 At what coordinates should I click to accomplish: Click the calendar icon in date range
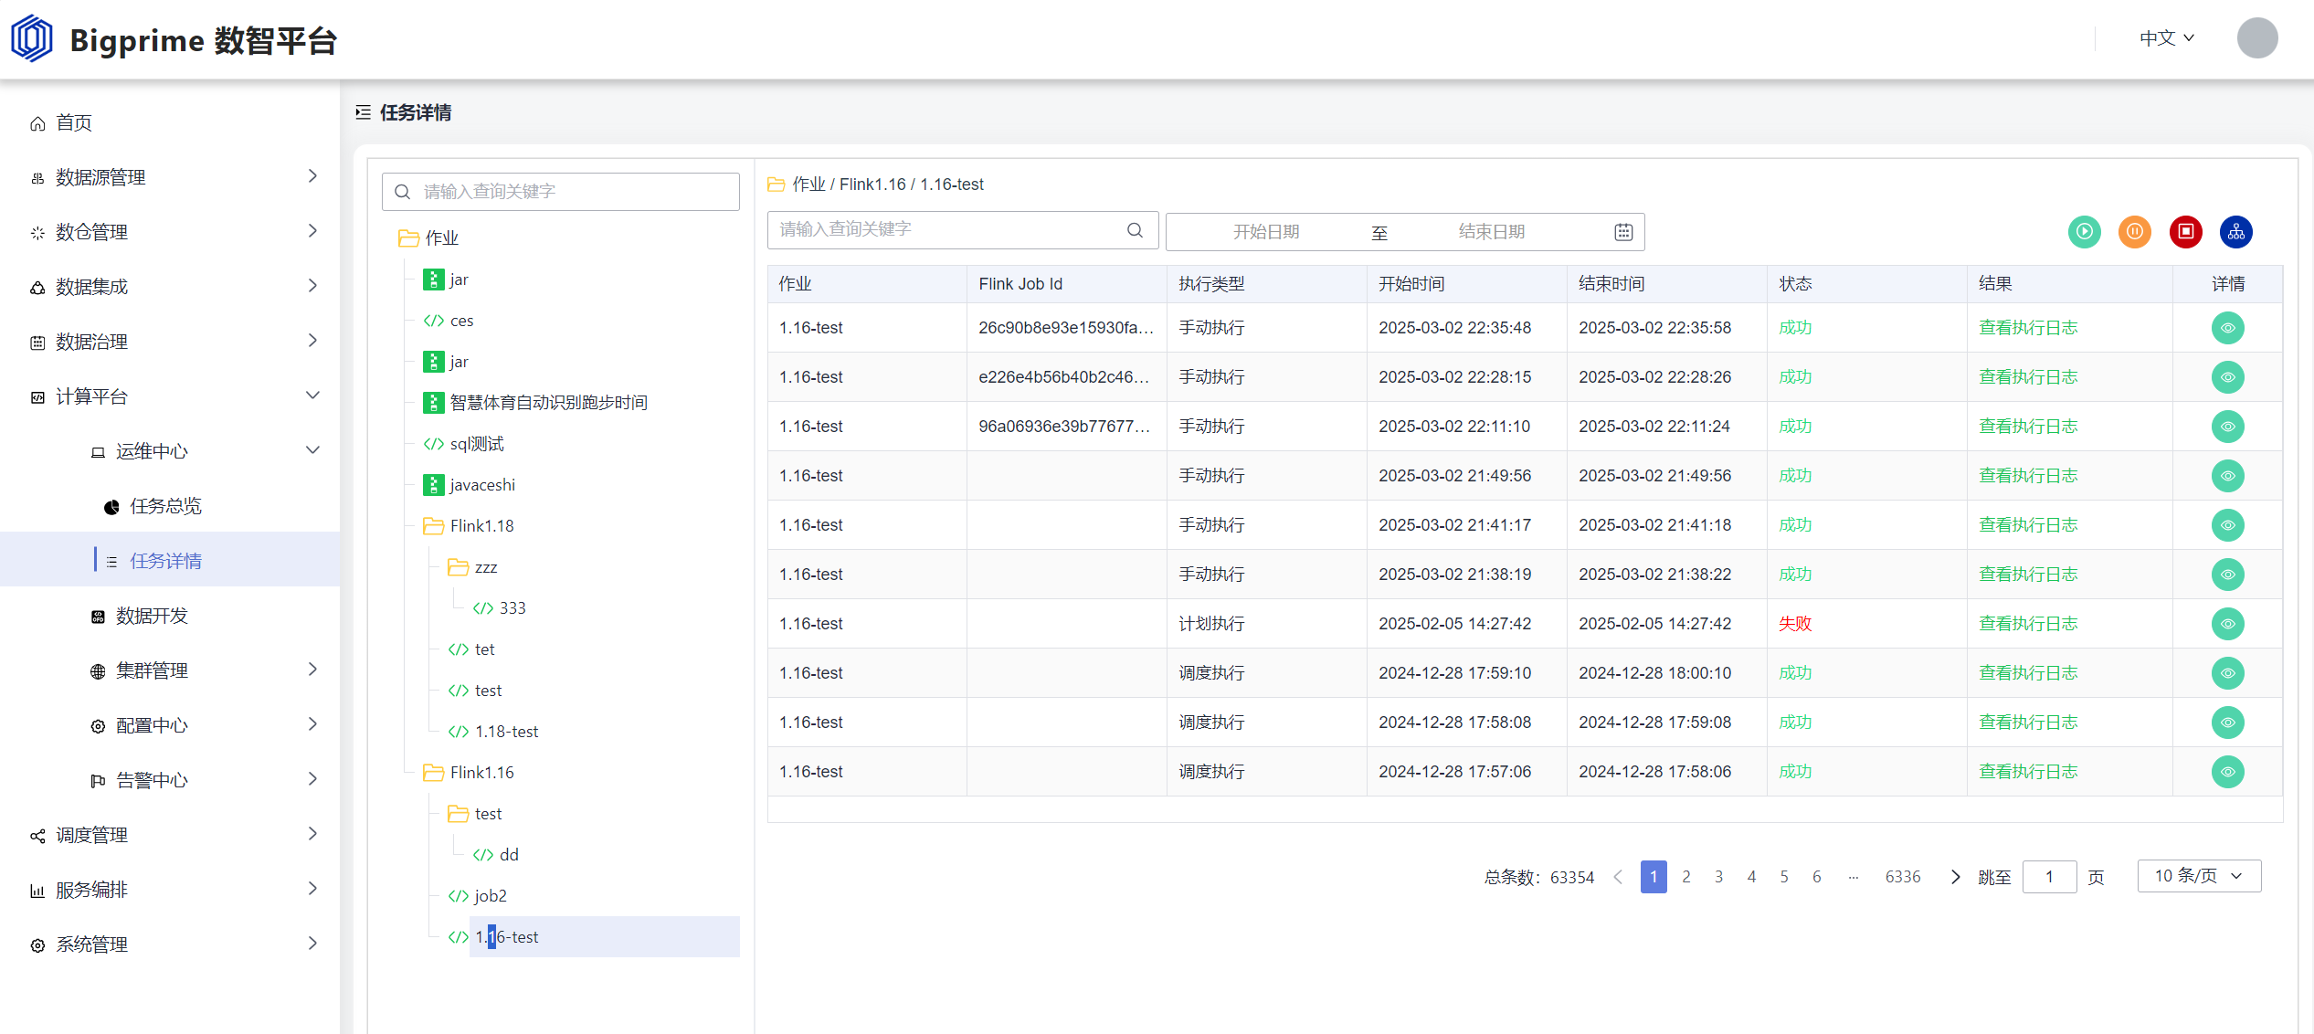click(1622, 232)
